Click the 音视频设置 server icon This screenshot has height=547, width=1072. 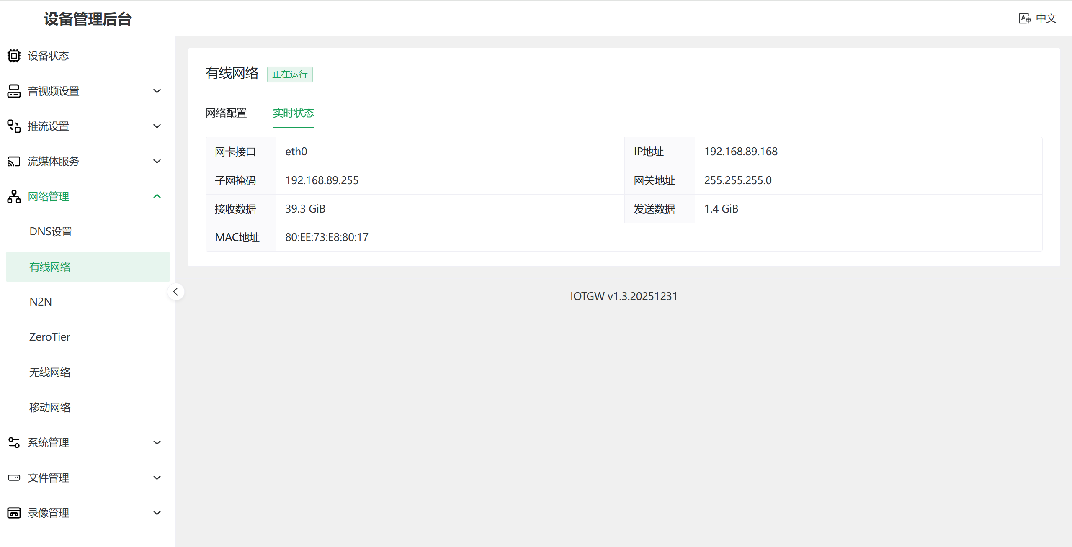pyautogui.click(x=14, y=91)
